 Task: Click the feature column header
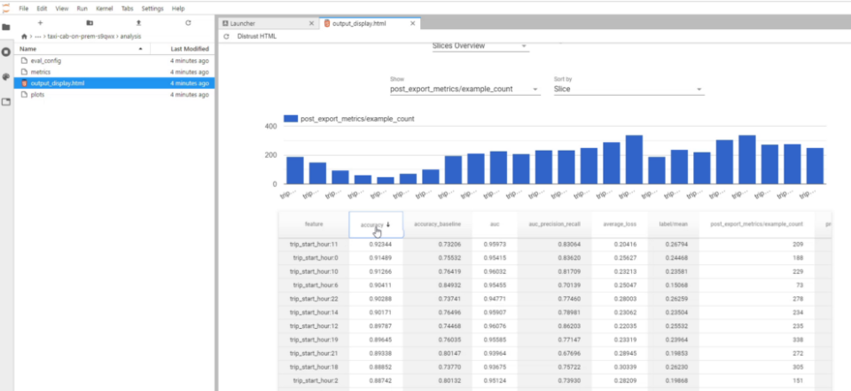314,224
